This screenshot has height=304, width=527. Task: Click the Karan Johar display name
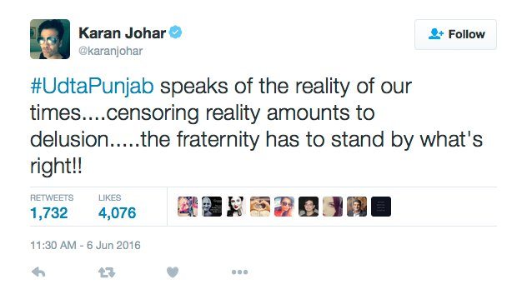123,33
